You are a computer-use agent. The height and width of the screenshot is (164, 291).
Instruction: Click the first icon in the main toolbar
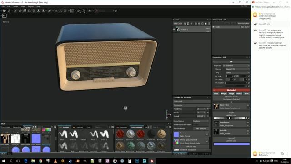click(x=4, y=11)
